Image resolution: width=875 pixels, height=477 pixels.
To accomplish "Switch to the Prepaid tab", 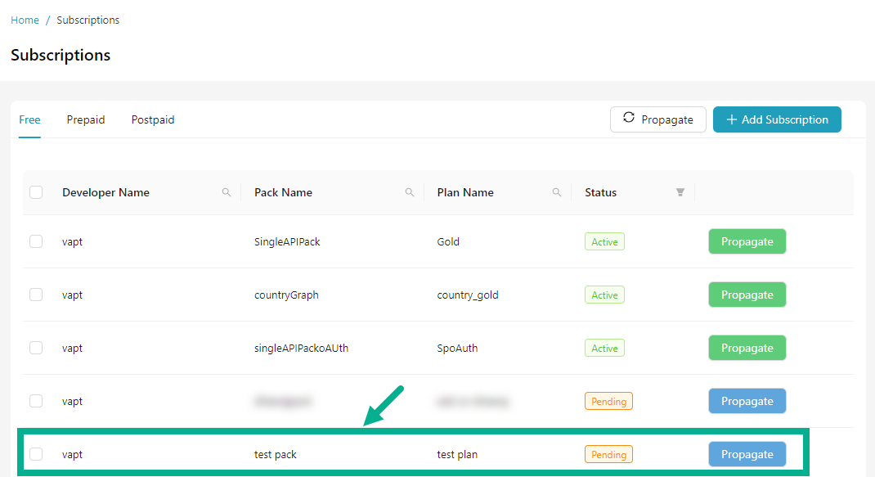I will 86,119.
